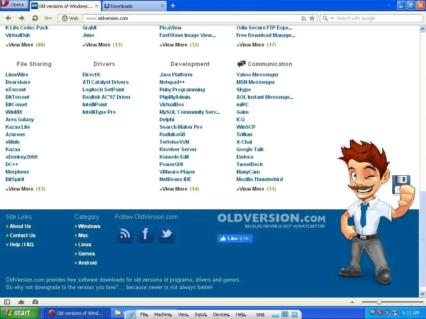
Task: Click the scrollbar down arrow
Action: point(422,294)
